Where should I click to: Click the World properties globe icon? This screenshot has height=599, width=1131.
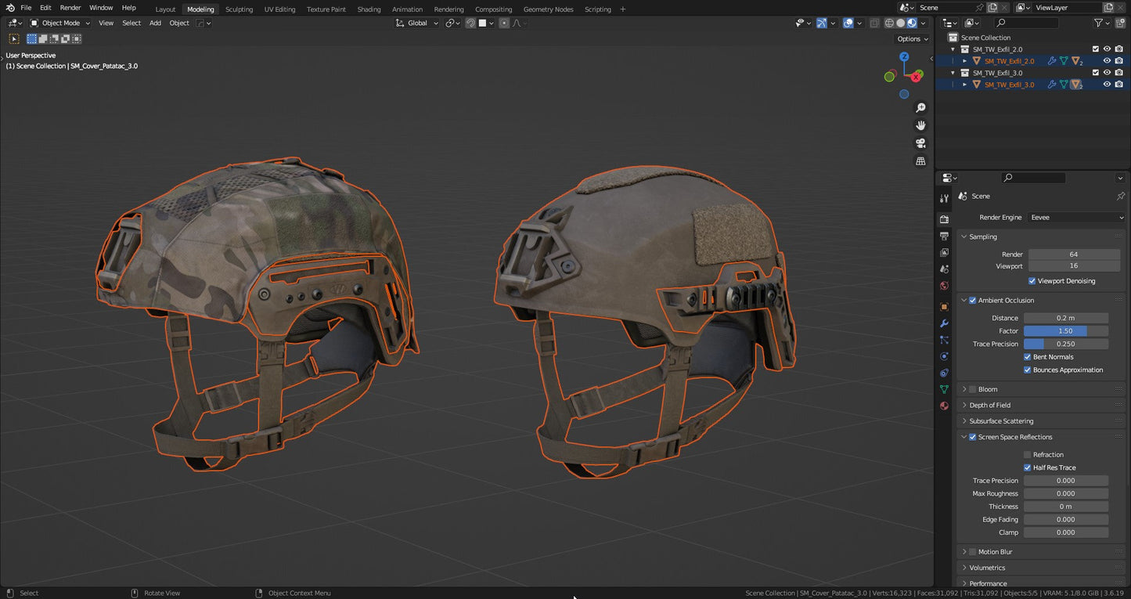point(944,285)
